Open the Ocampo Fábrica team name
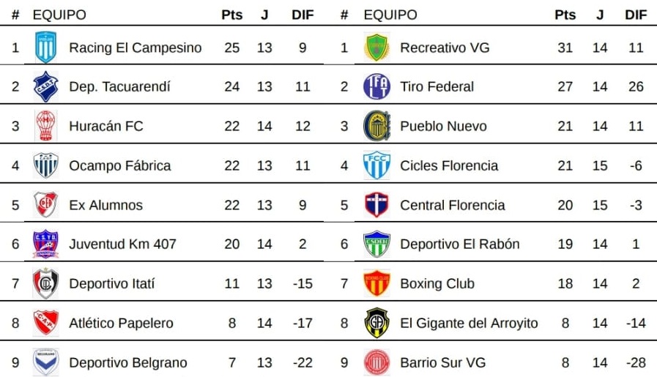This screenshot has height=377, width=657. [119, 165]
